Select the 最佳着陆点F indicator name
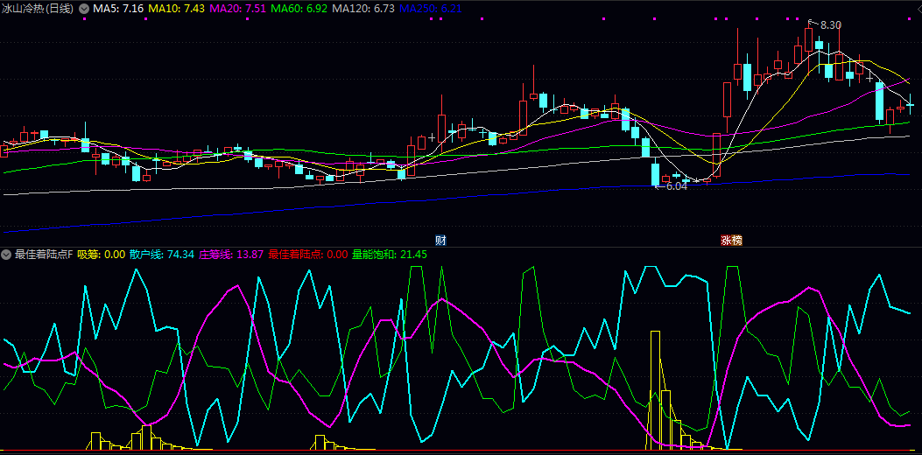The image size is (922, 455). [x=43, y=255]
